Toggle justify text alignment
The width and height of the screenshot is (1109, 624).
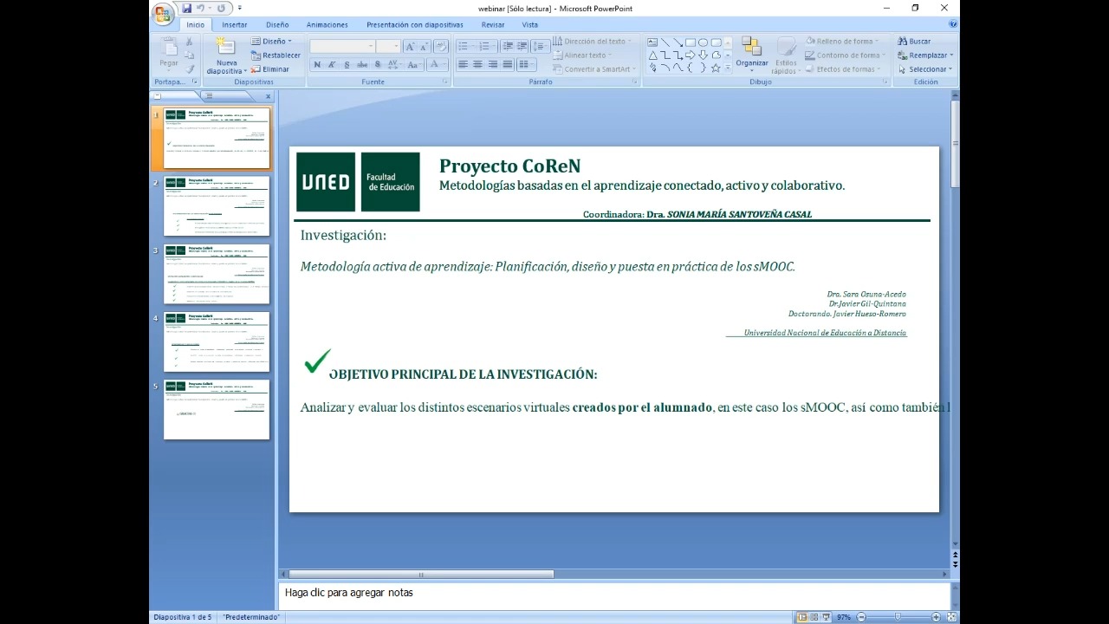point(508,65)
